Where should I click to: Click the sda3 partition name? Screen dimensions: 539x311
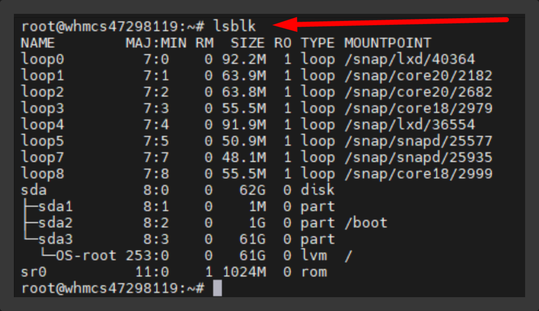[x=55, y=239]
